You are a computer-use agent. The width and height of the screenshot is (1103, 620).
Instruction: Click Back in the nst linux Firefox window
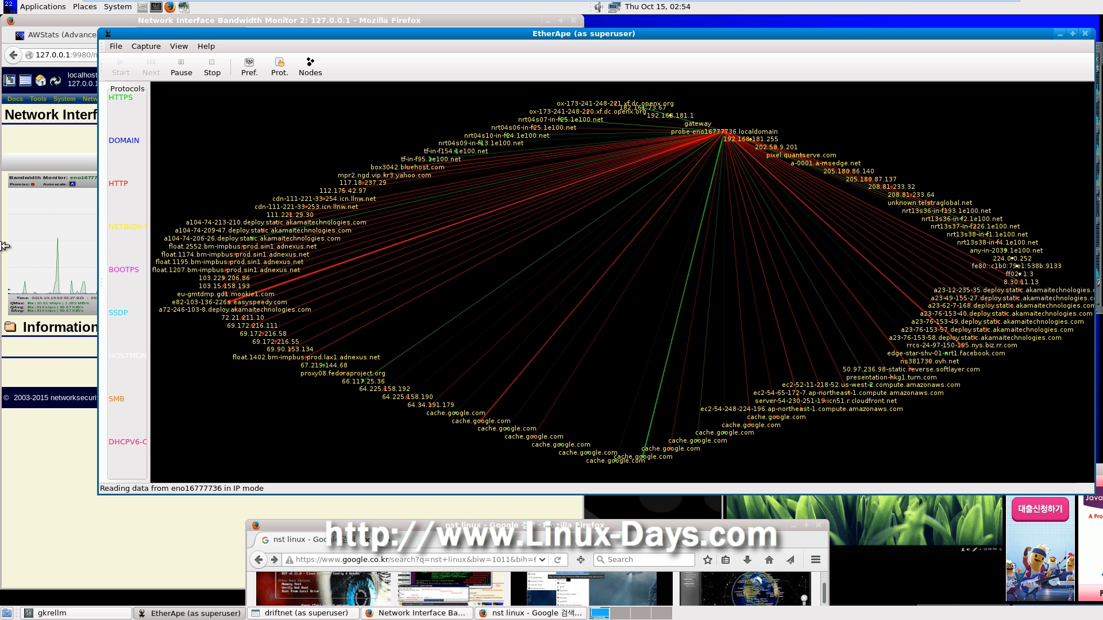point(259,559)
